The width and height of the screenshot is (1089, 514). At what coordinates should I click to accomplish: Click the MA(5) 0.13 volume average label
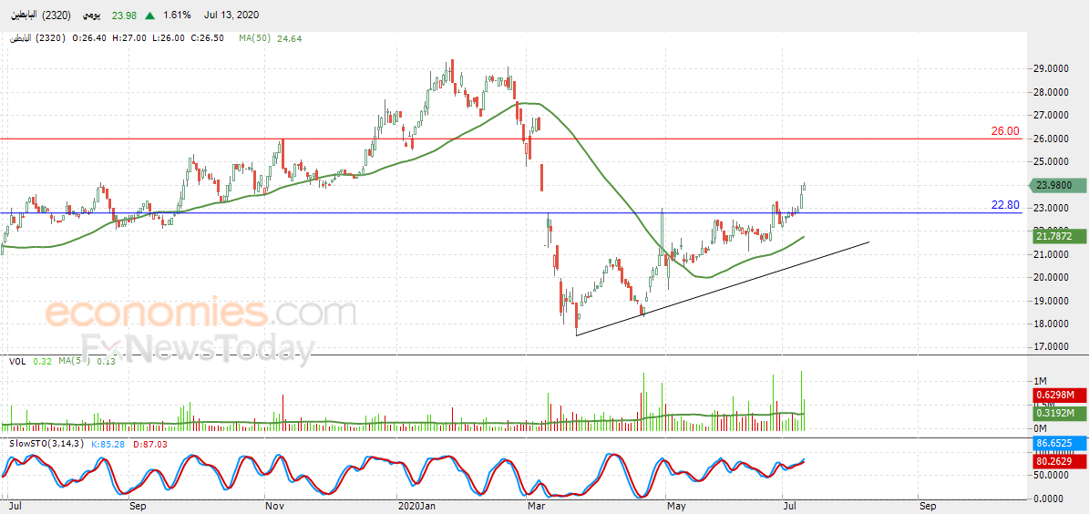pyautogui.click(x=87, y=361)
